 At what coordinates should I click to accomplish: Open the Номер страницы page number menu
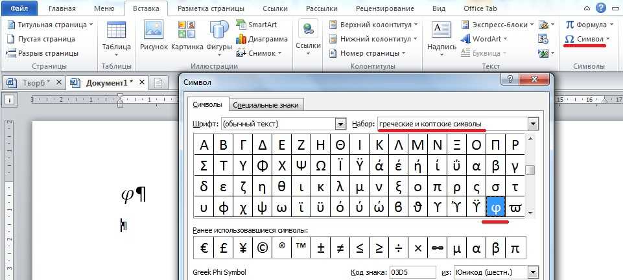[x=368, y=52]
